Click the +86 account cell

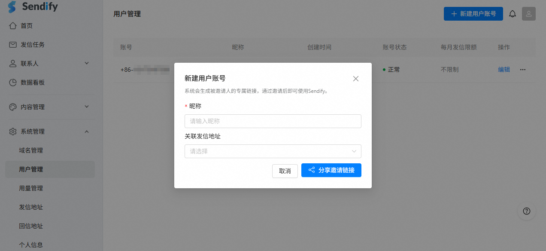(145, 70)
